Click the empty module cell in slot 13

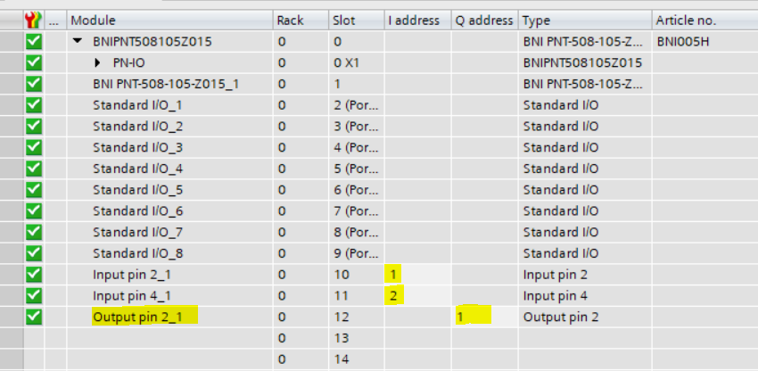coord(169,337)
